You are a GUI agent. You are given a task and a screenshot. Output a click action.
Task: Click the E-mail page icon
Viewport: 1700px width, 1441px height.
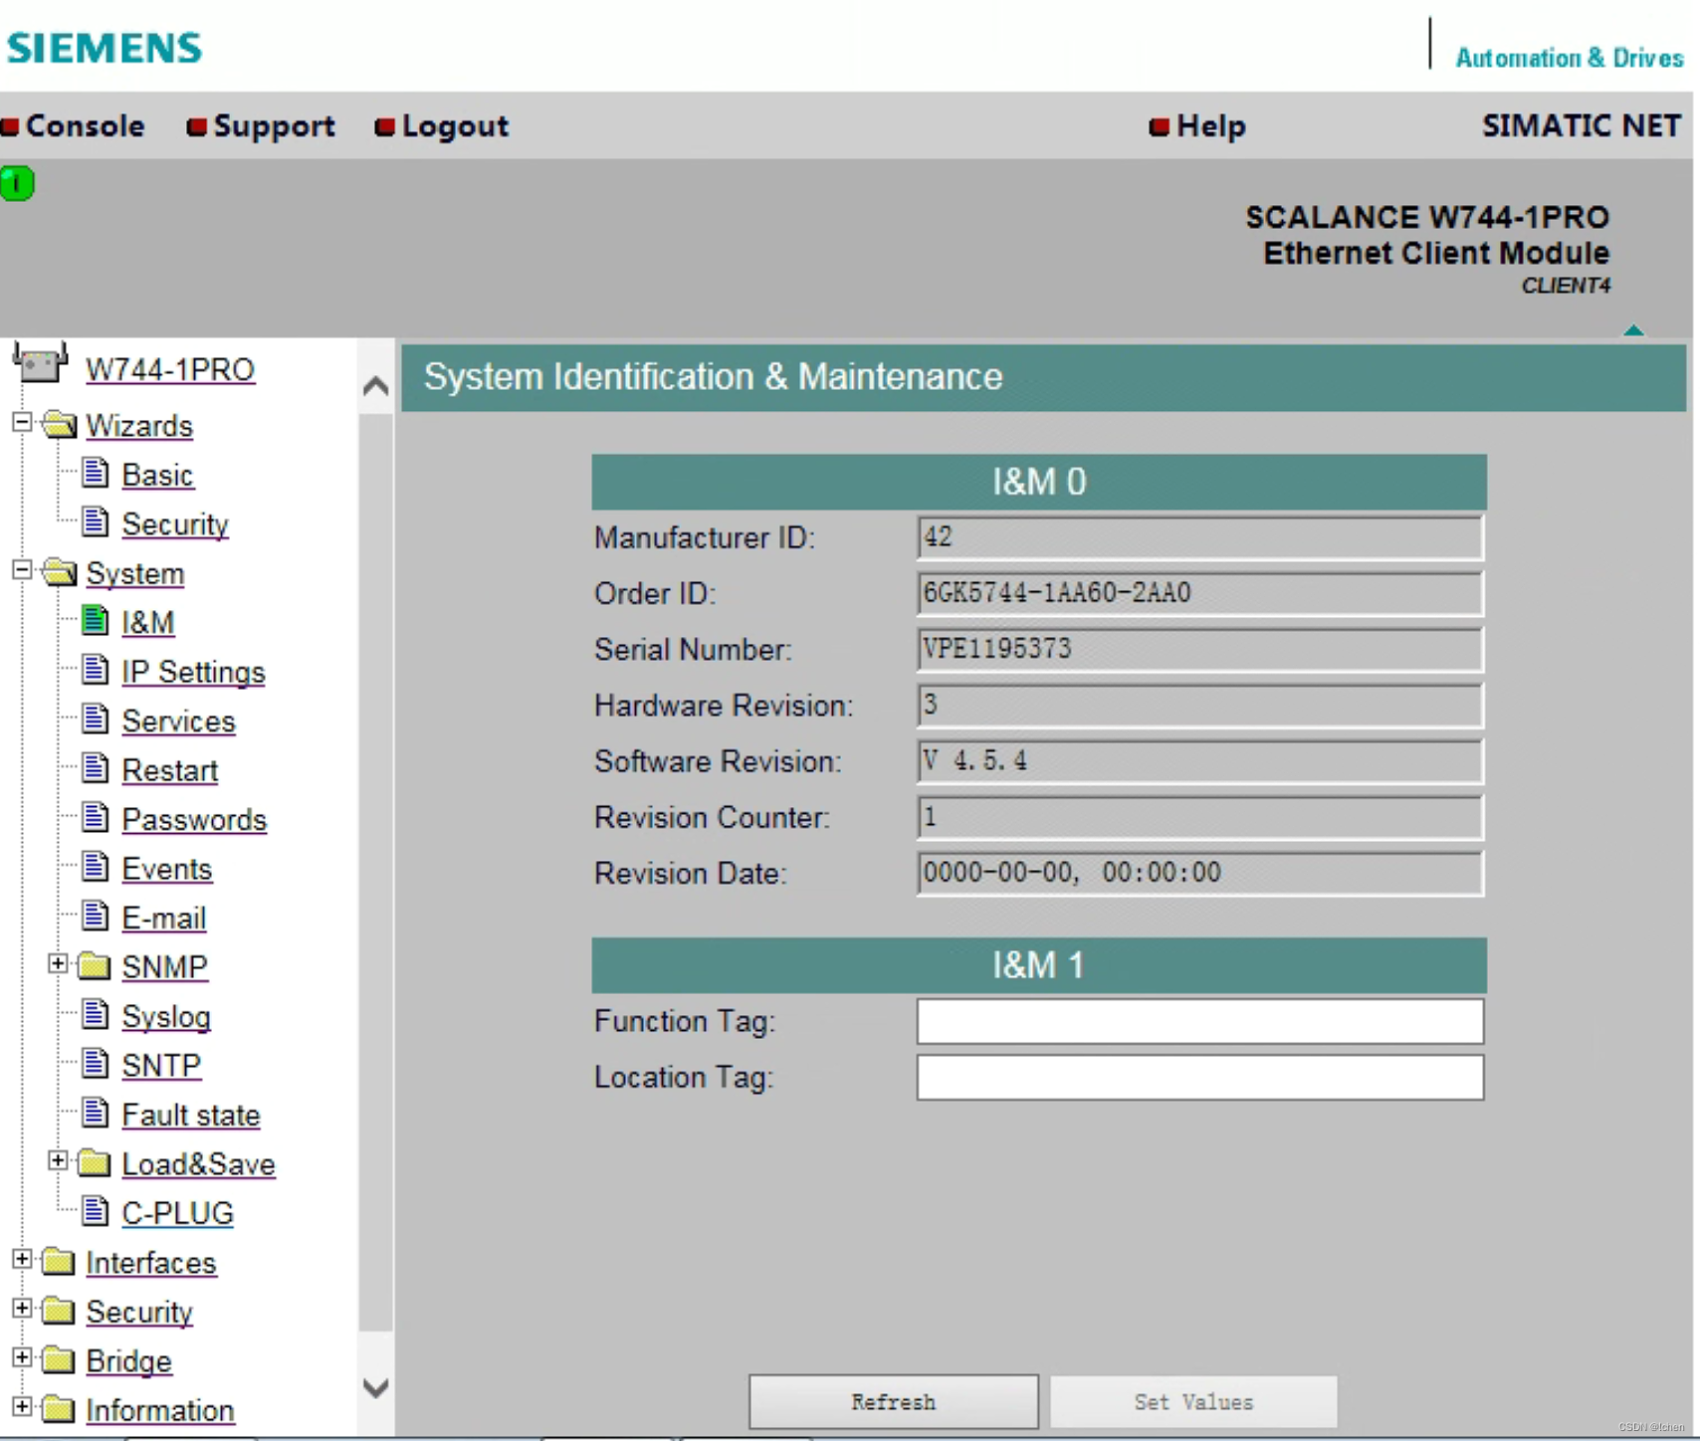tap(96, 916)
